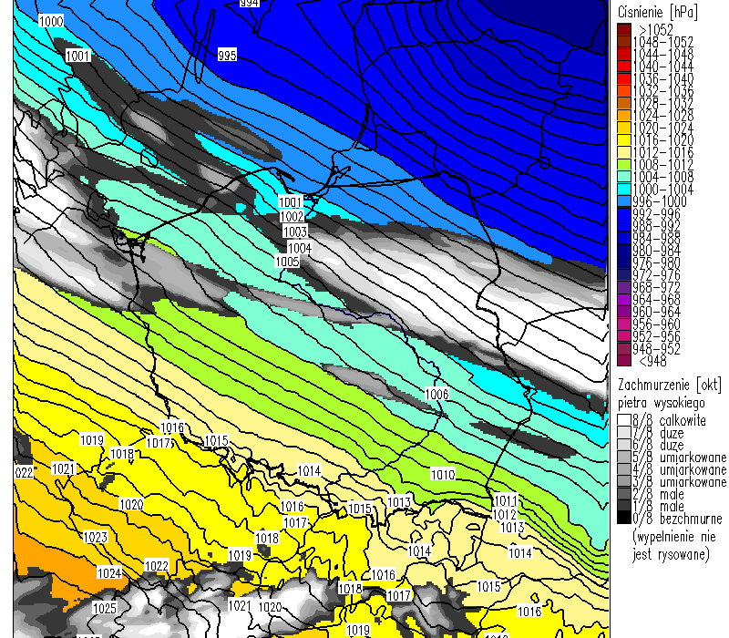Click the <948 hPa legend color swatch
729x638 pixels.
tap(624, 361)
